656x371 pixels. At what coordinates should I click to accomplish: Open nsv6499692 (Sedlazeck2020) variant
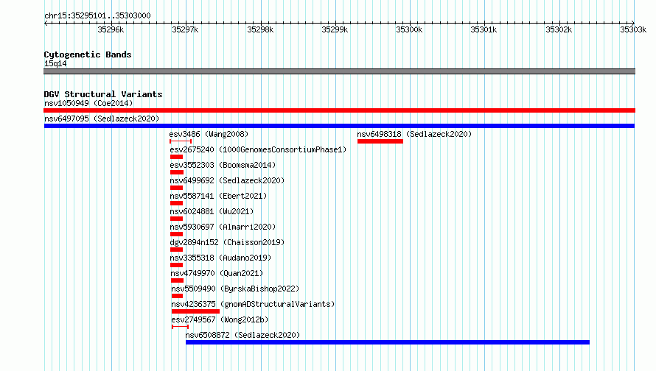227,180
